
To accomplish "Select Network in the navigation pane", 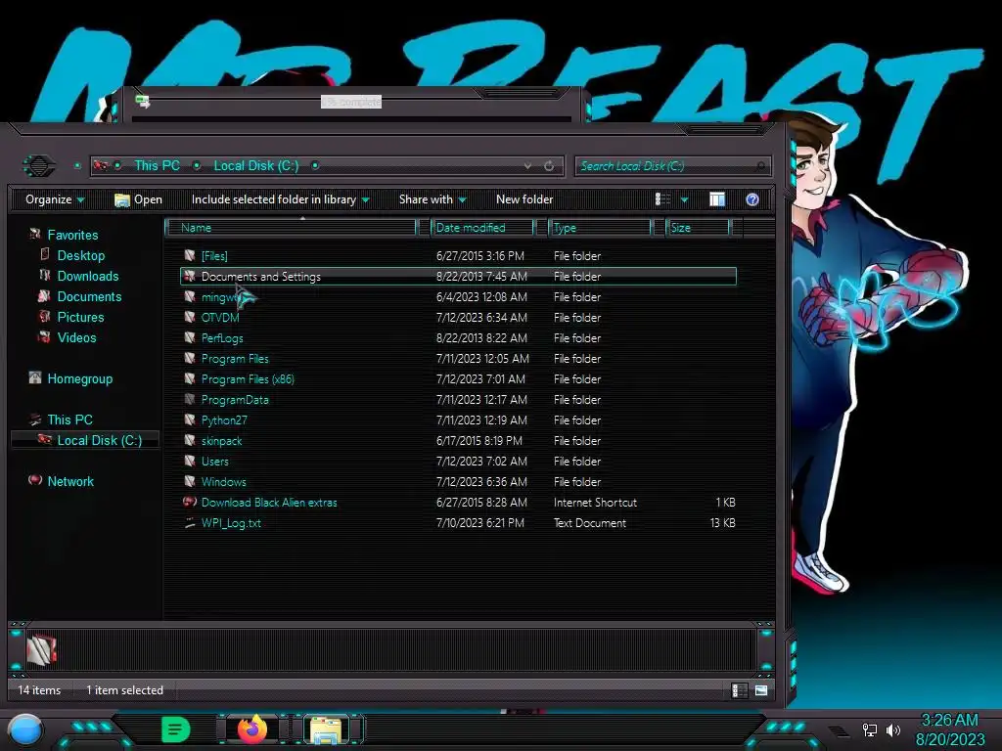I will 70,481.
